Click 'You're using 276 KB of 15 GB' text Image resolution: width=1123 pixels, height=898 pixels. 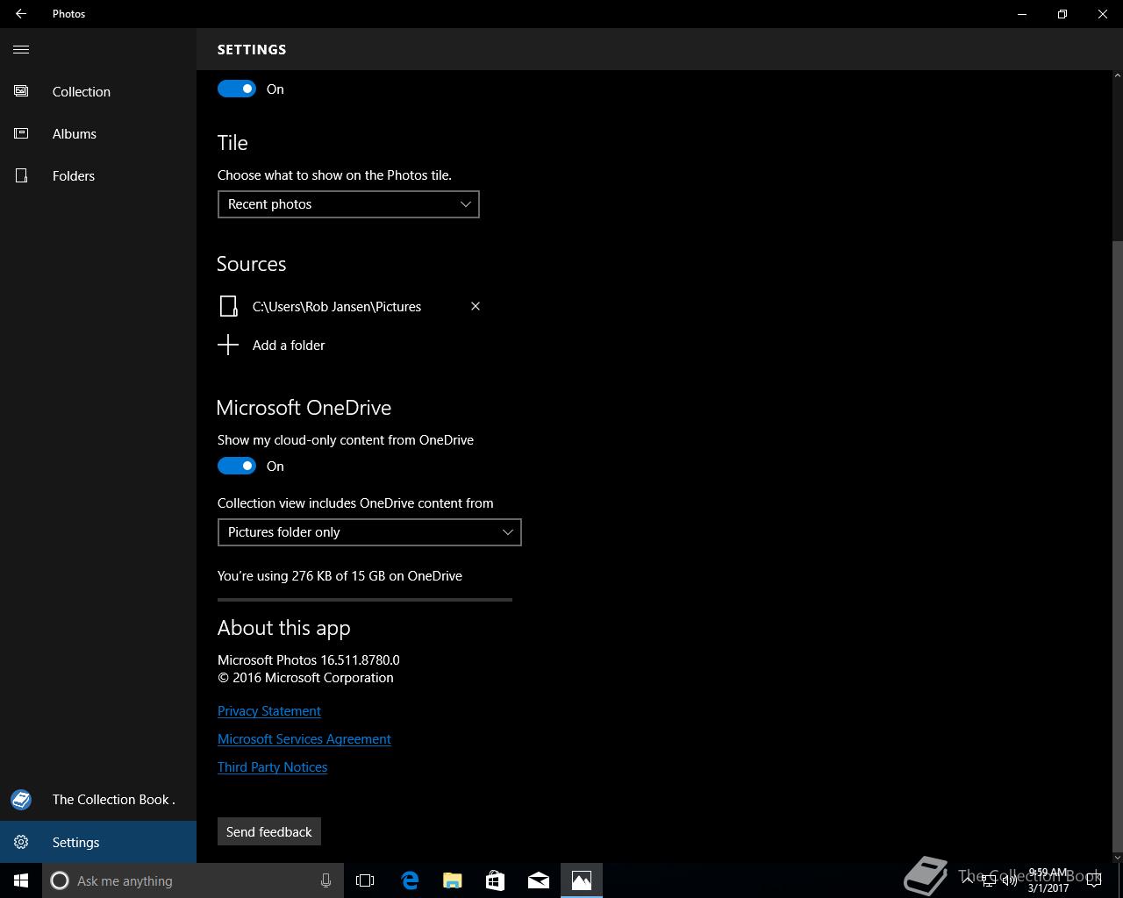tap(340, 575)
